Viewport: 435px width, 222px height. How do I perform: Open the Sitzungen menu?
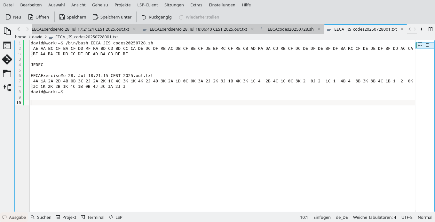(174, 5)
